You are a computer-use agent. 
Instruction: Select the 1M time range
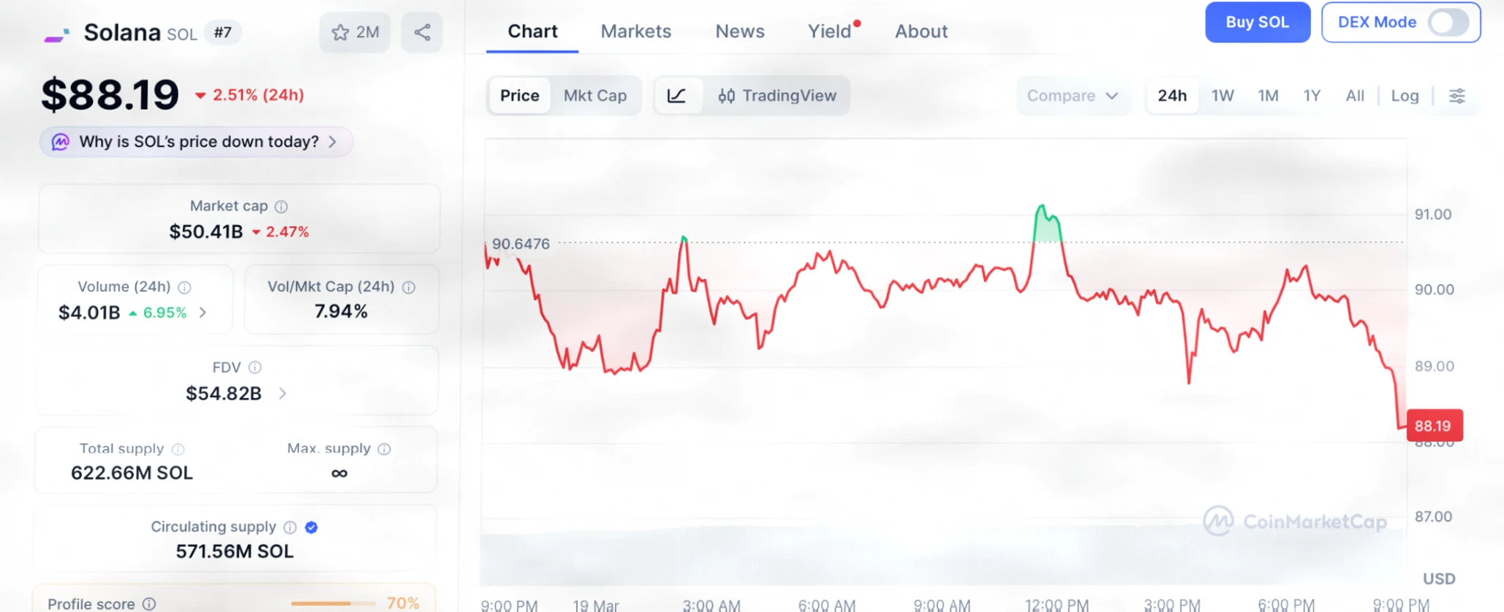point(1268,96)
